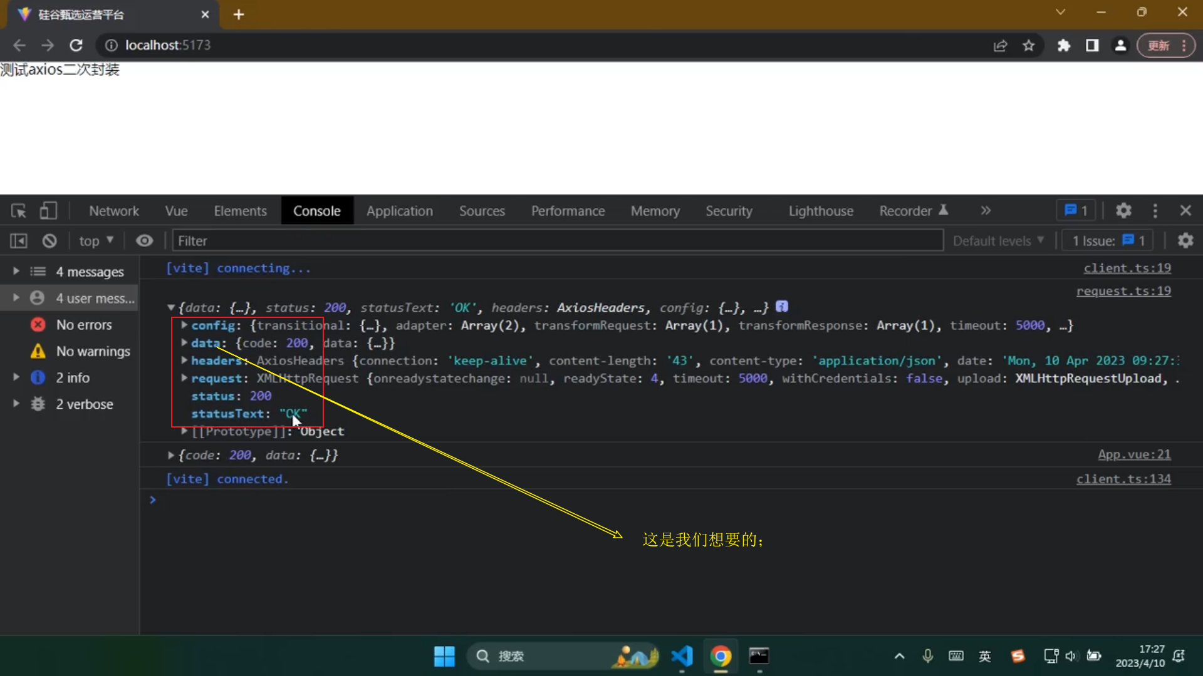Click the console Filter field
This screenshot has width=1203, height=676.
pyautogui.click(x=558, y=241)
